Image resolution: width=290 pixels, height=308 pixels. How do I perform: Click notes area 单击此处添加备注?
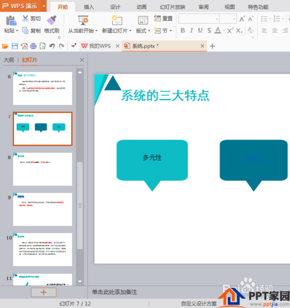114,292
